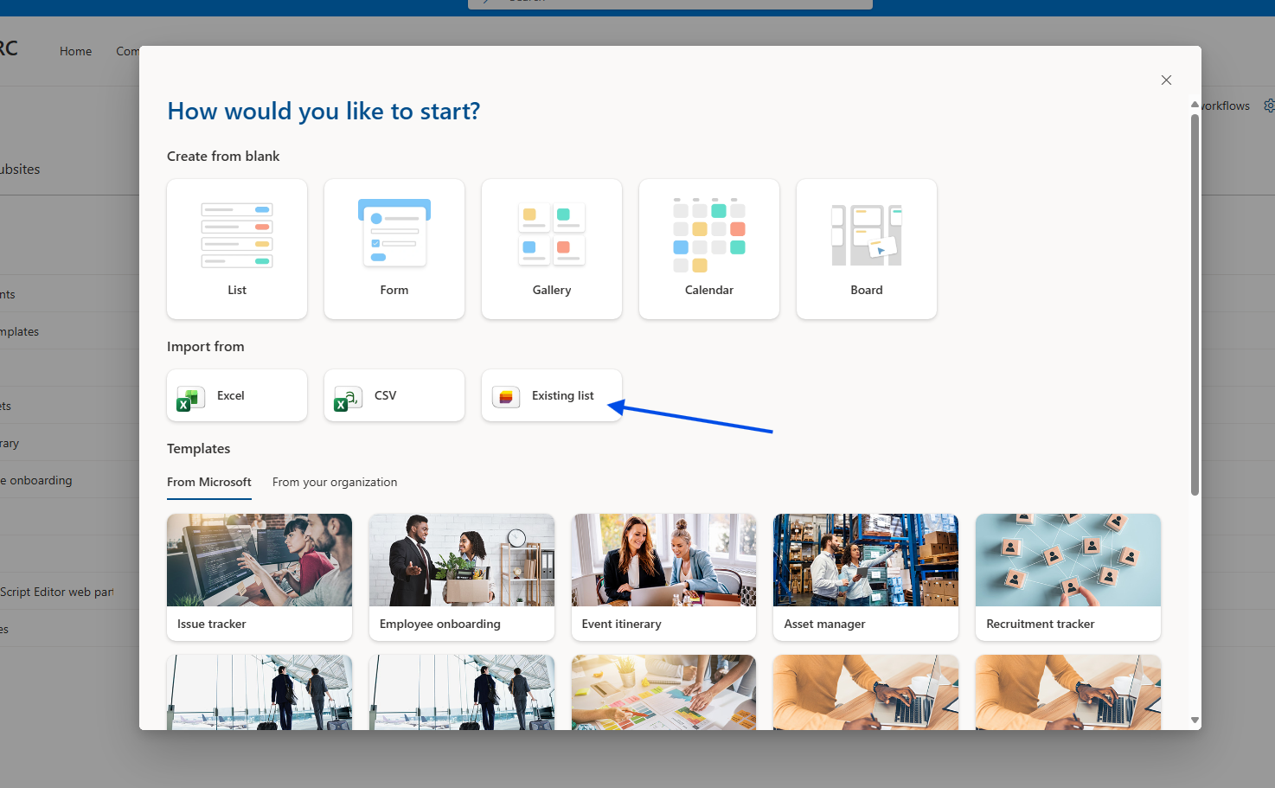
Task: Click the Existing list icon
Action: (506, 396)
